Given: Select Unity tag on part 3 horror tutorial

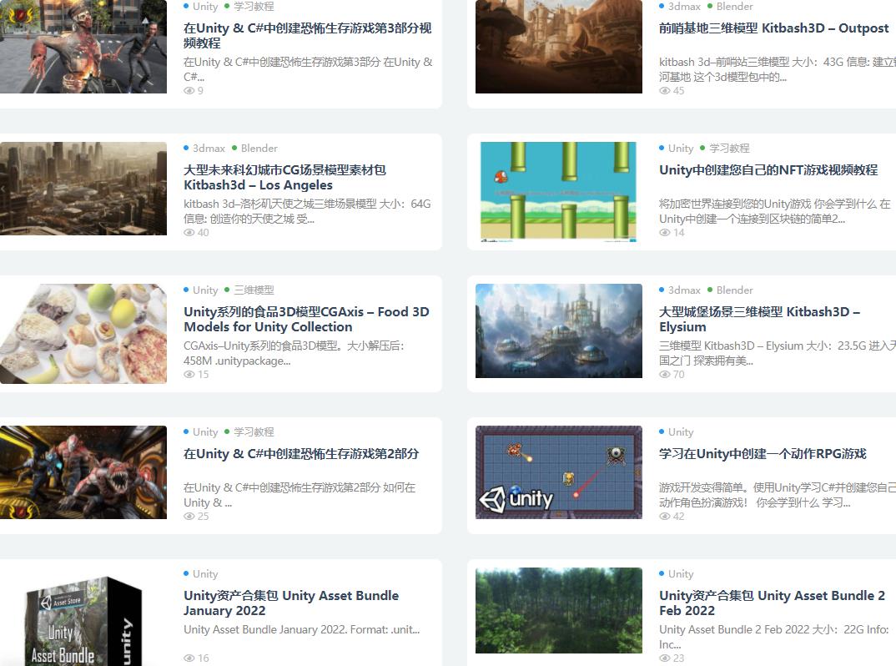Looking at the screenshot, I should (204, 7).
